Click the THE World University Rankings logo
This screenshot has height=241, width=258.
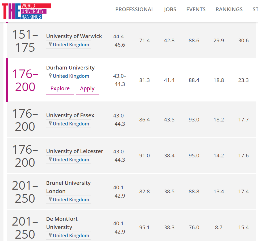(x=26, y=11)
